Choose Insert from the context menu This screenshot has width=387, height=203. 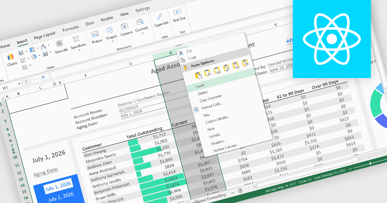point(200,86)
